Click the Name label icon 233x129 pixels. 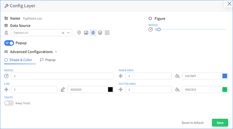(x=6, y=18)
